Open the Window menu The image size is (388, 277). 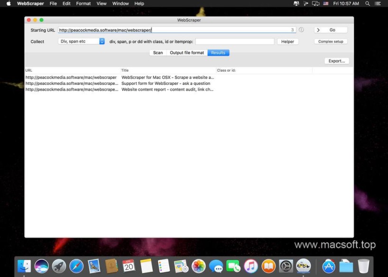(x=120, y=3)
